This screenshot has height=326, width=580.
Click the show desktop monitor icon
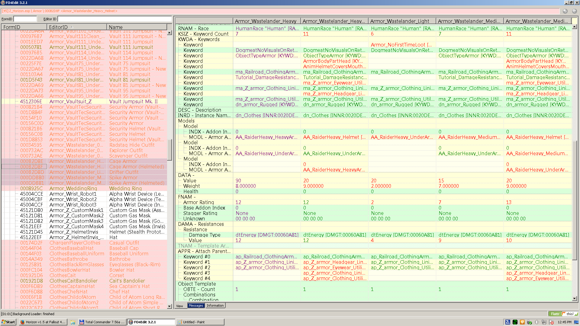tap(576, 322)
